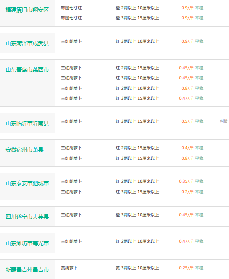
Task: Click the 黄胡萝卜 variety entry
Action: coord(69,268)
